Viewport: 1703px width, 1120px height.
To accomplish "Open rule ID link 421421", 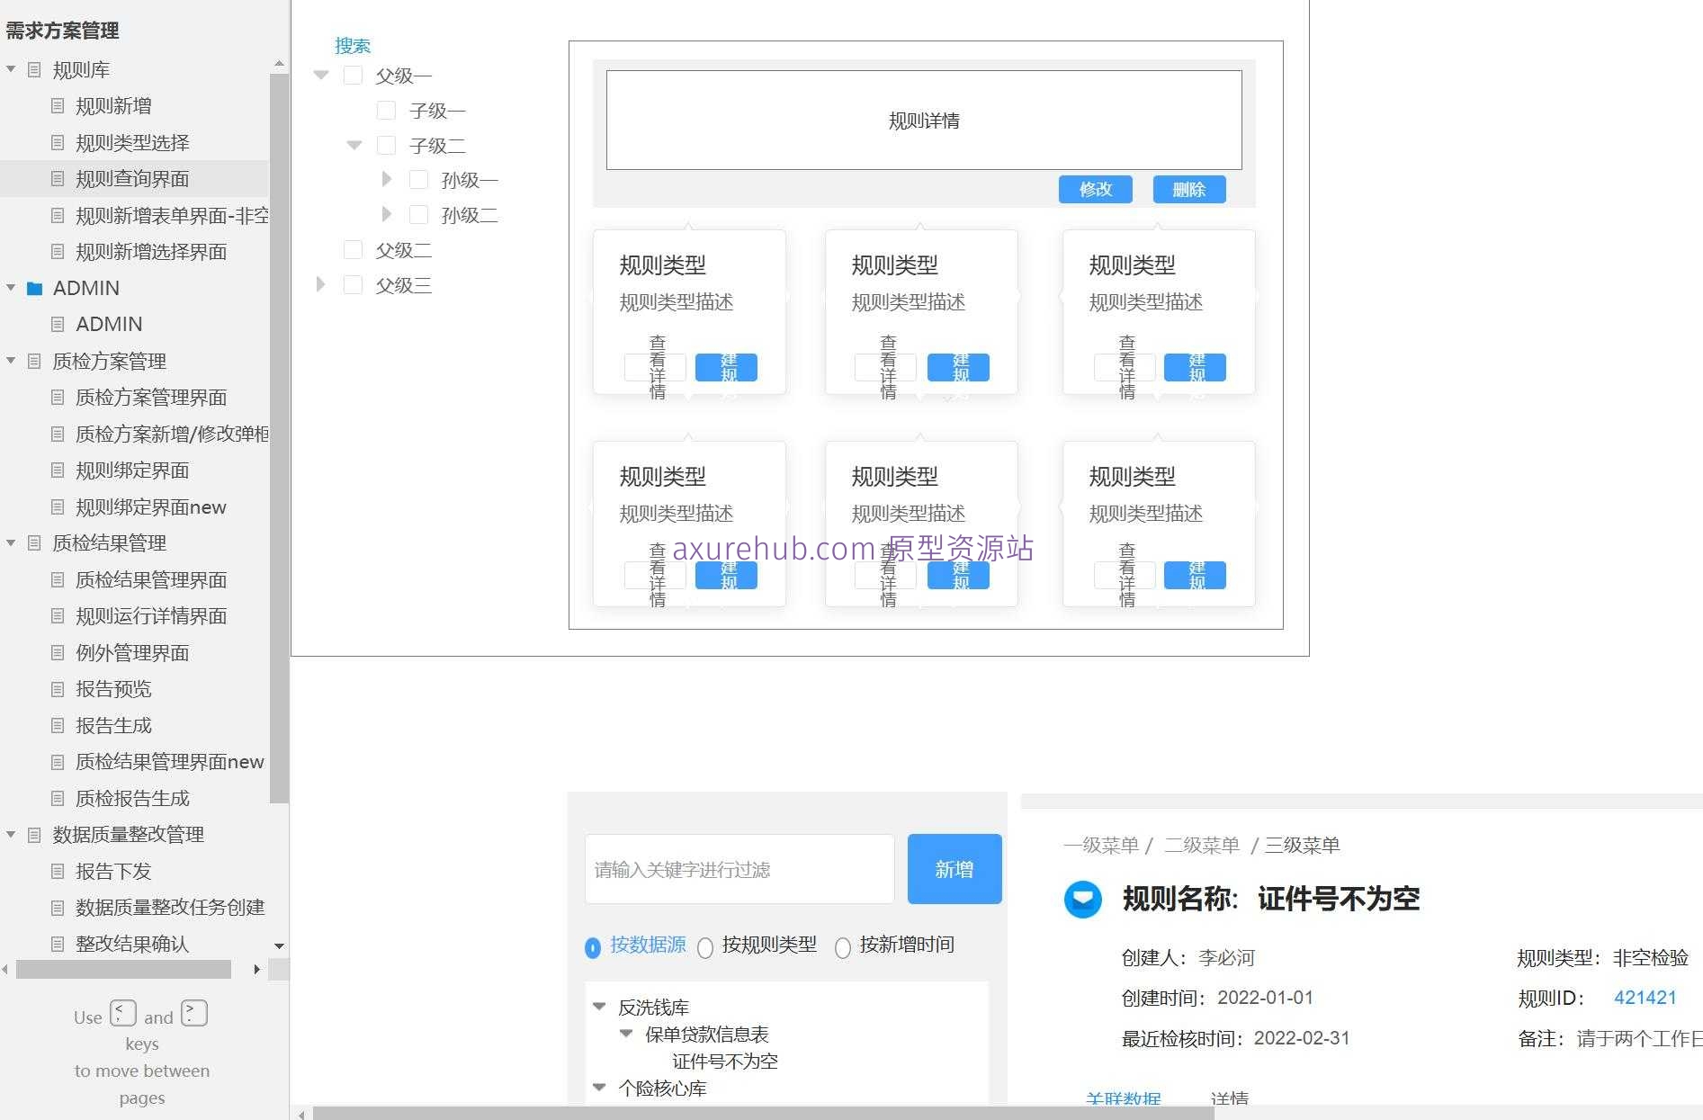I will click(x=1645, y=998).
